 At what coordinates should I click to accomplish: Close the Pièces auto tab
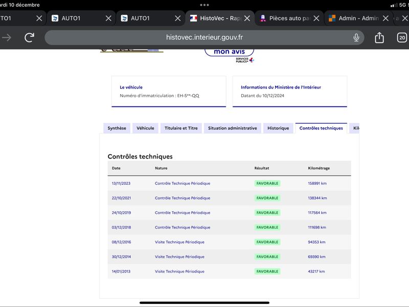tap(316, 18)
